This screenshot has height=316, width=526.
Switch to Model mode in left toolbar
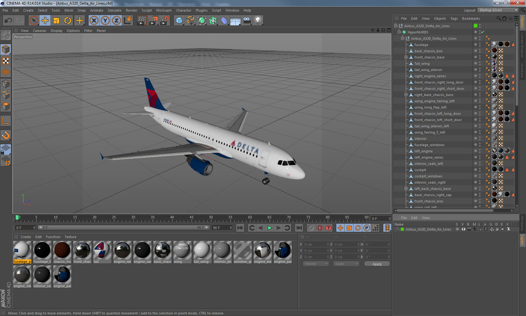pyautogui.click(x=6, y=49)
